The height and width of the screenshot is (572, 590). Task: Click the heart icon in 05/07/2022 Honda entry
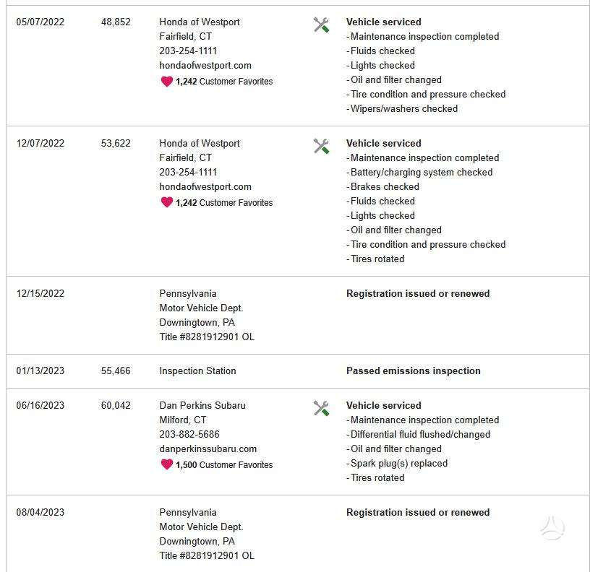(167, 81)
